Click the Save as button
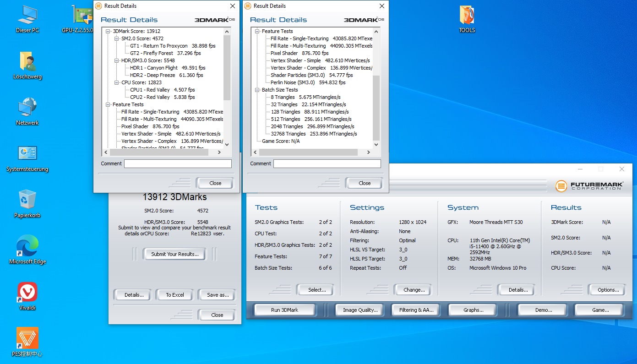 click(x=218, y=295)
